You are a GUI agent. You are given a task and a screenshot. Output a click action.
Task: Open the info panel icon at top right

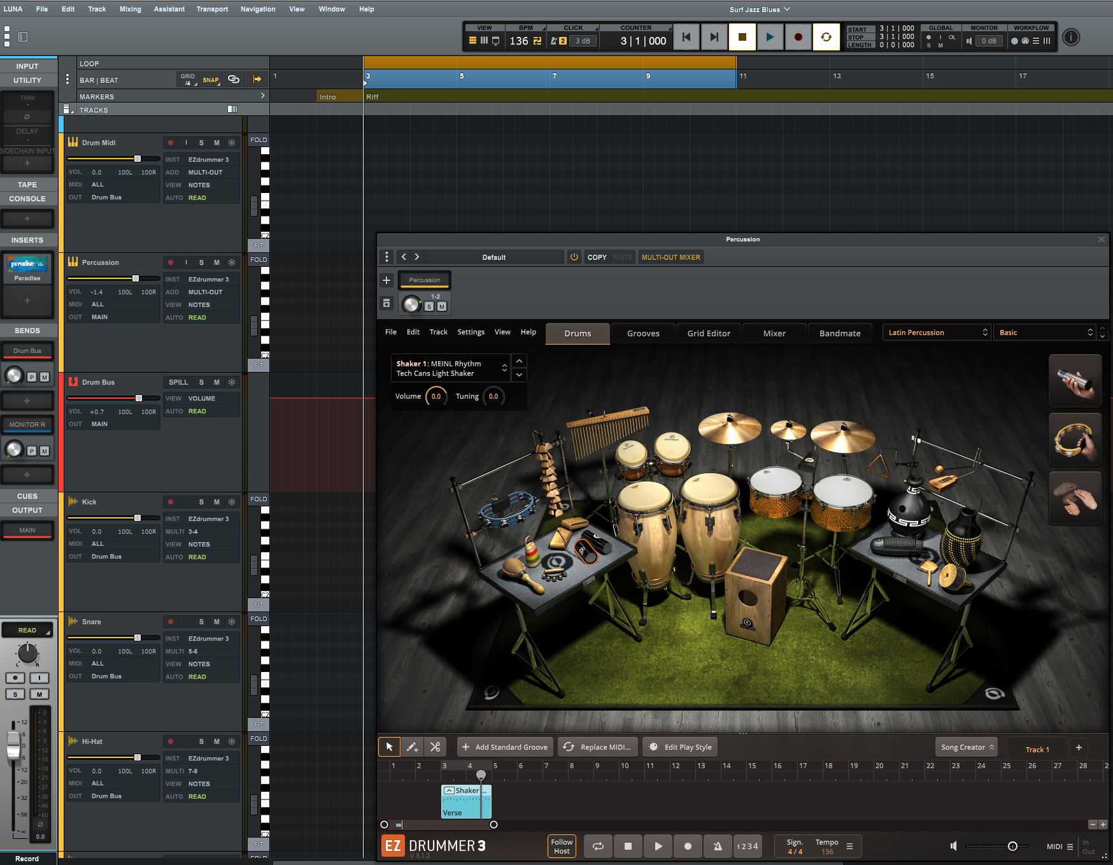click(1071, 38)
